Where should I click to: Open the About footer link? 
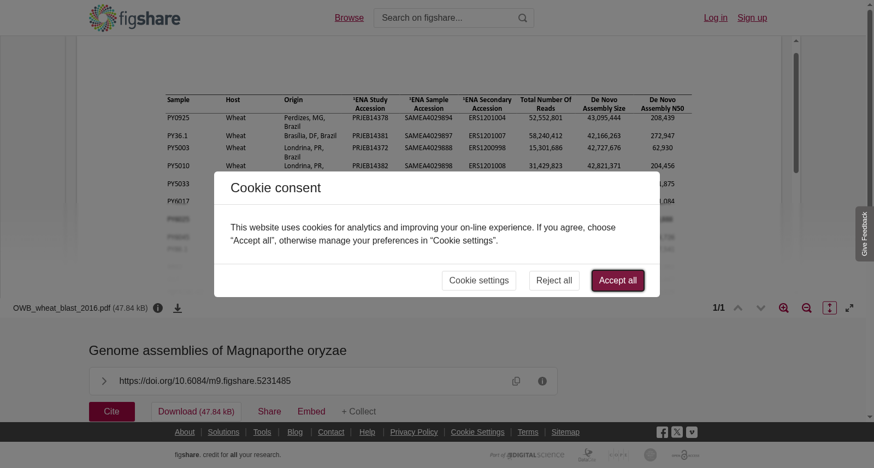[x=185, y=432]
